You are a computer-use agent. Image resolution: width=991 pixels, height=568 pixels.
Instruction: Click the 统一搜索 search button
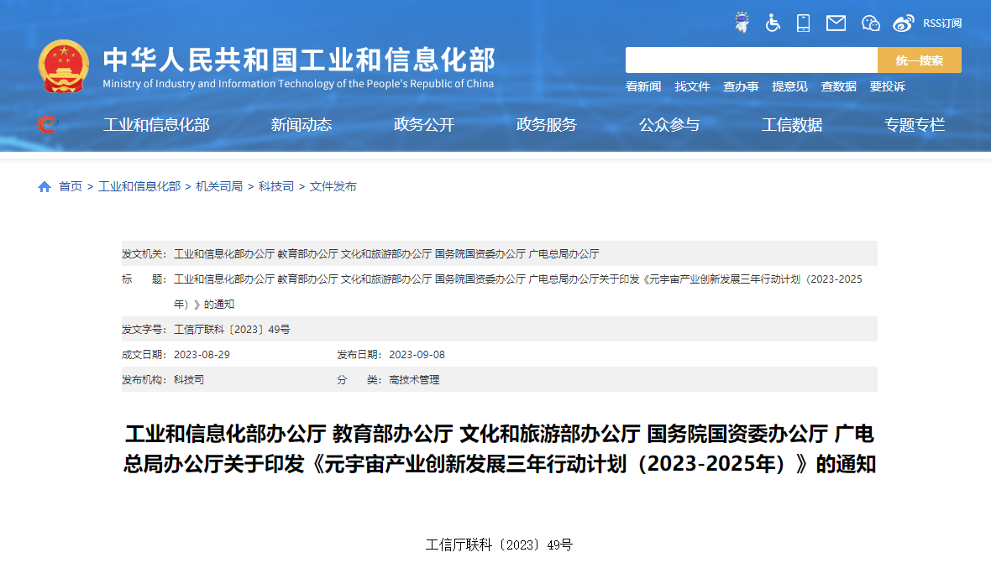[x=919, y=60]
